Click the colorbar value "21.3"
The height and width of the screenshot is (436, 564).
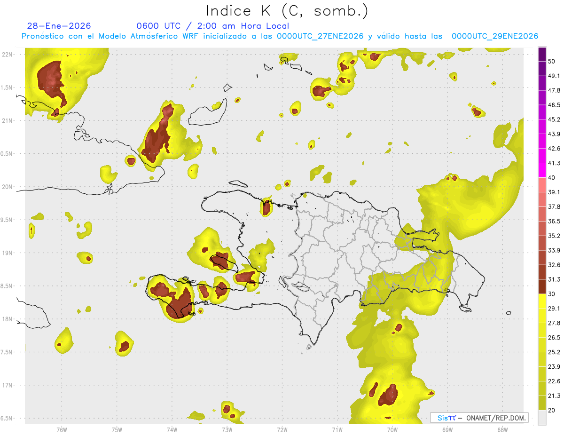(x=554, y=396)
